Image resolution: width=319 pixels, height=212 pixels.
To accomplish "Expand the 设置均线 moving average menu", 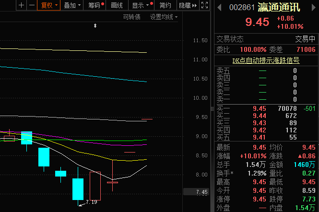I will pos(163,17).
